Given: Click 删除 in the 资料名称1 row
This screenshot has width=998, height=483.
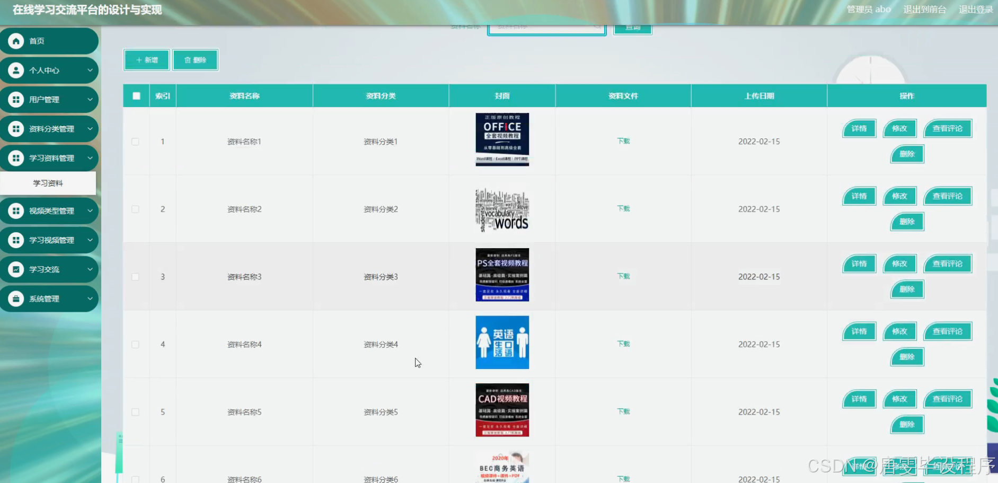Looking at the screenshot, I should [x=907, y=154].
